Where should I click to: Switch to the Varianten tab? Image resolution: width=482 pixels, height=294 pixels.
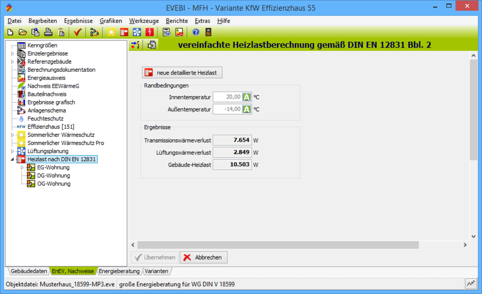157,271
